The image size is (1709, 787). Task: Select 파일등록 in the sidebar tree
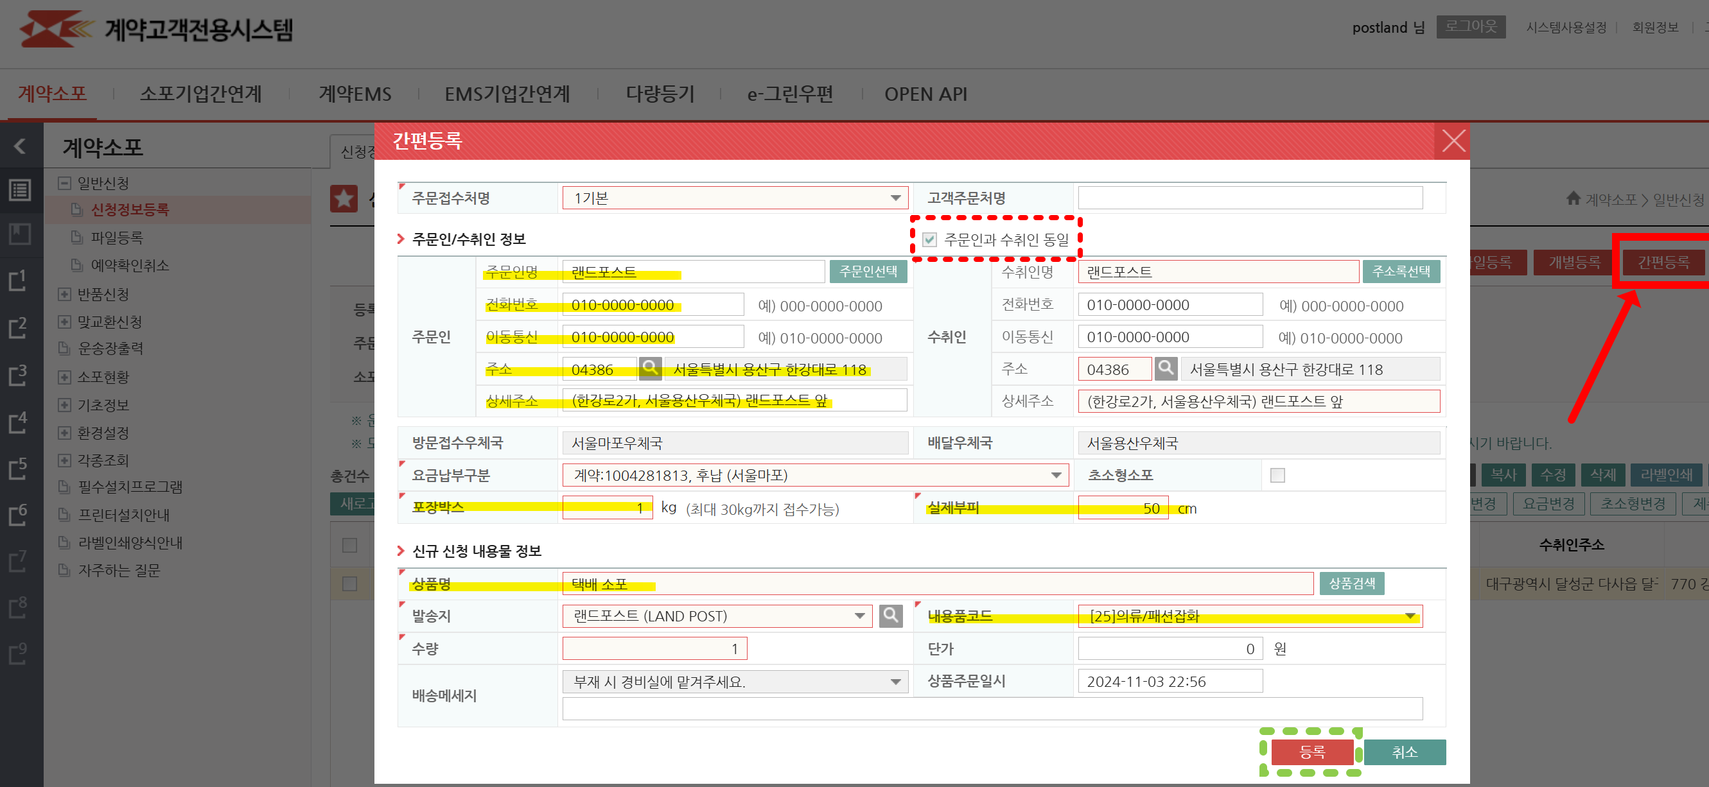click(x=117, y=238)
